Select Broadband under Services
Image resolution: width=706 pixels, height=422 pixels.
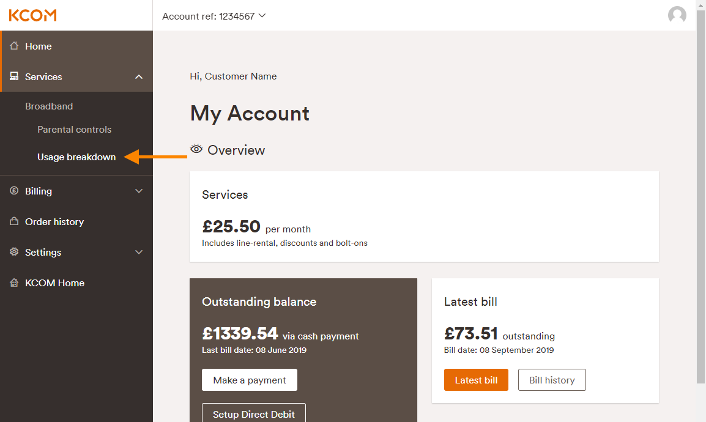[x=49, y=106]
